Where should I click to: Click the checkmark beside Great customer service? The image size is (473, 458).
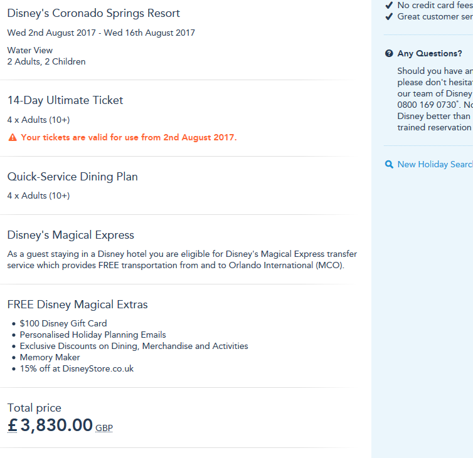pos(389,17)
